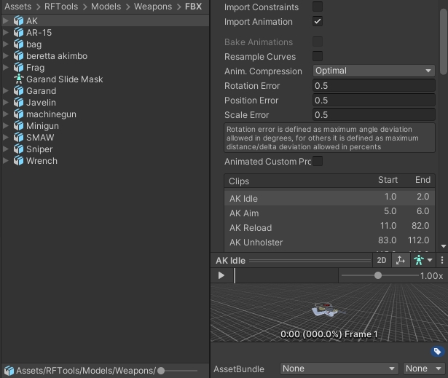Select the SMAW model icon
Screen dimensions: 448x378
(x=18, y=138)
